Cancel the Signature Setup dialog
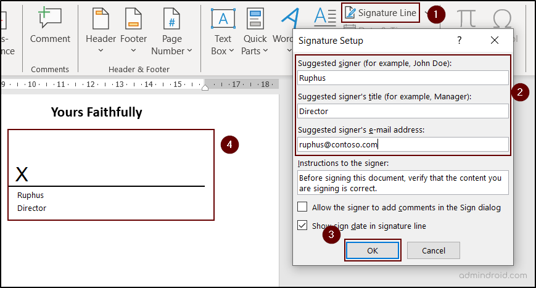This screenshot has width=536, height=288. coord(434,251)
